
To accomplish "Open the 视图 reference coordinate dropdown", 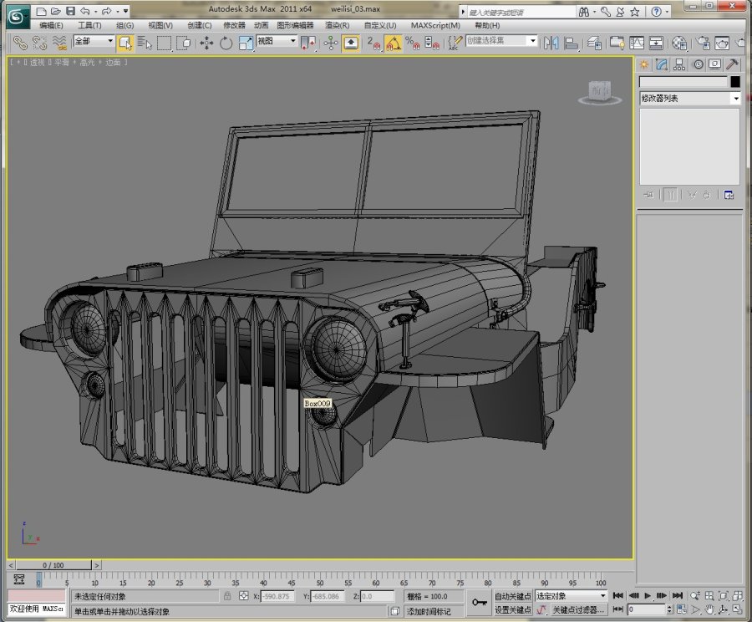I will pyautogui.click(x=277, y=41).
